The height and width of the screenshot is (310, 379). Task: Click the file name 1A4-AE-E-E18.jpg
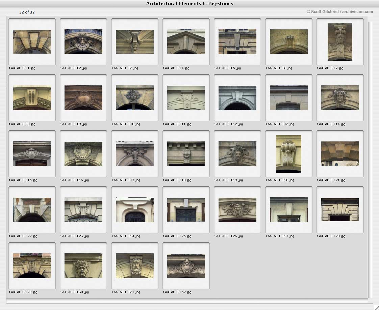(x=177, y=180)
